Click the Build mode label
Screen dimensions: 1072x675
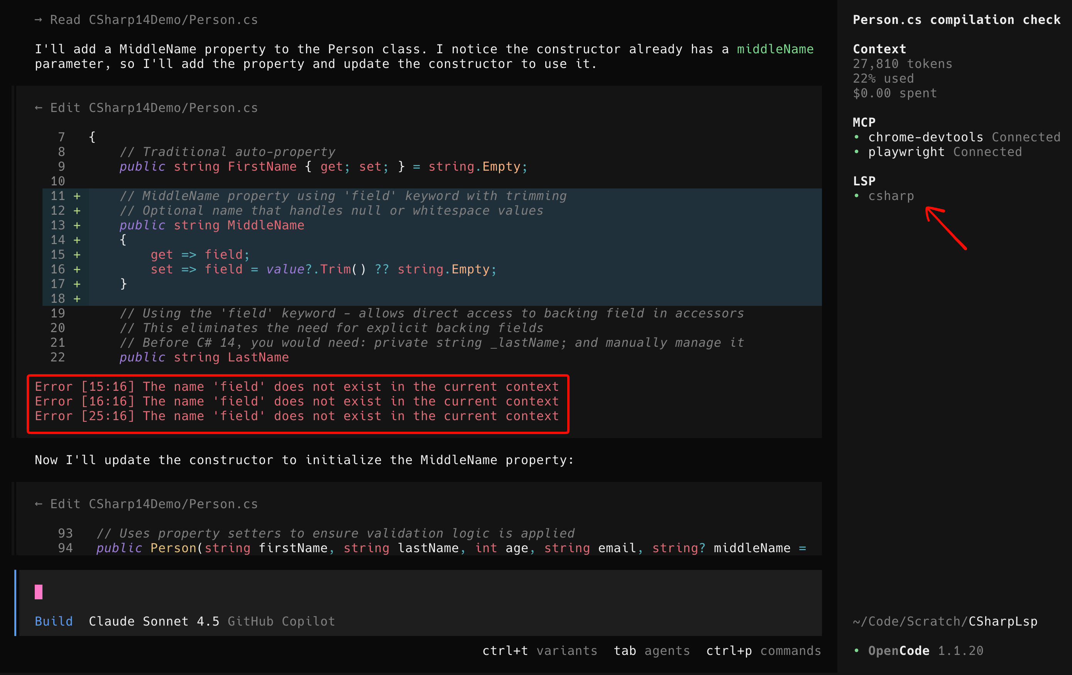53,621
